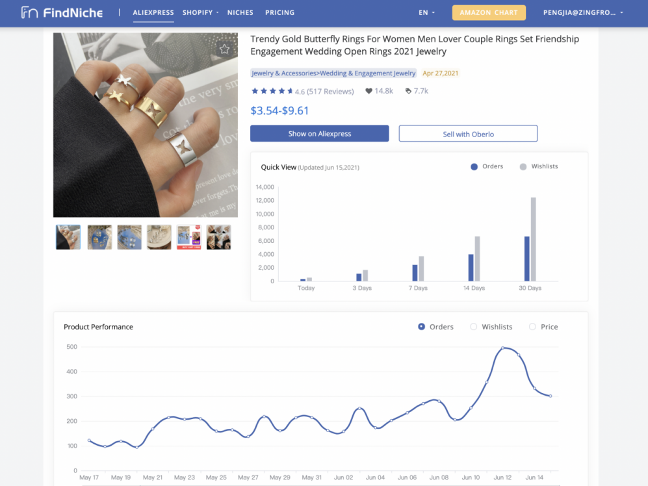
Task: Select the second product thumbnail
Action: 99,237
